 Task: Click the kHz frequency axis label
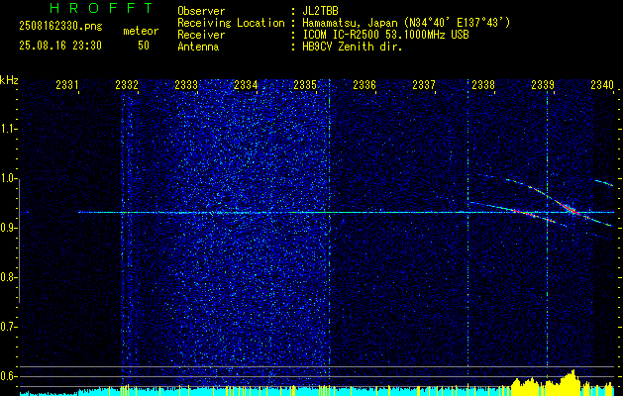9,80
